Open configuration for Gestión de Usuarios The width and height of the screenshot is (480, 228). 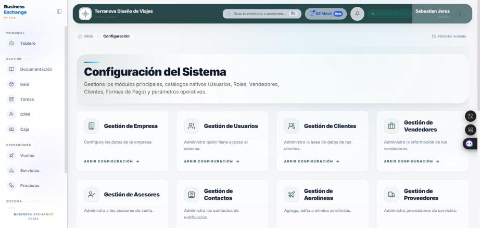tap(211, 161)
